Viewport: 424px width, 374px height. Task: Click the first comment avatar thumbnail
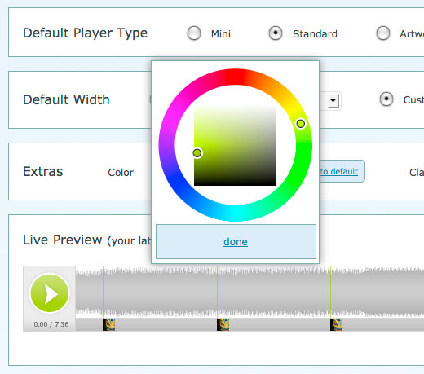click(x=109, y=324)
